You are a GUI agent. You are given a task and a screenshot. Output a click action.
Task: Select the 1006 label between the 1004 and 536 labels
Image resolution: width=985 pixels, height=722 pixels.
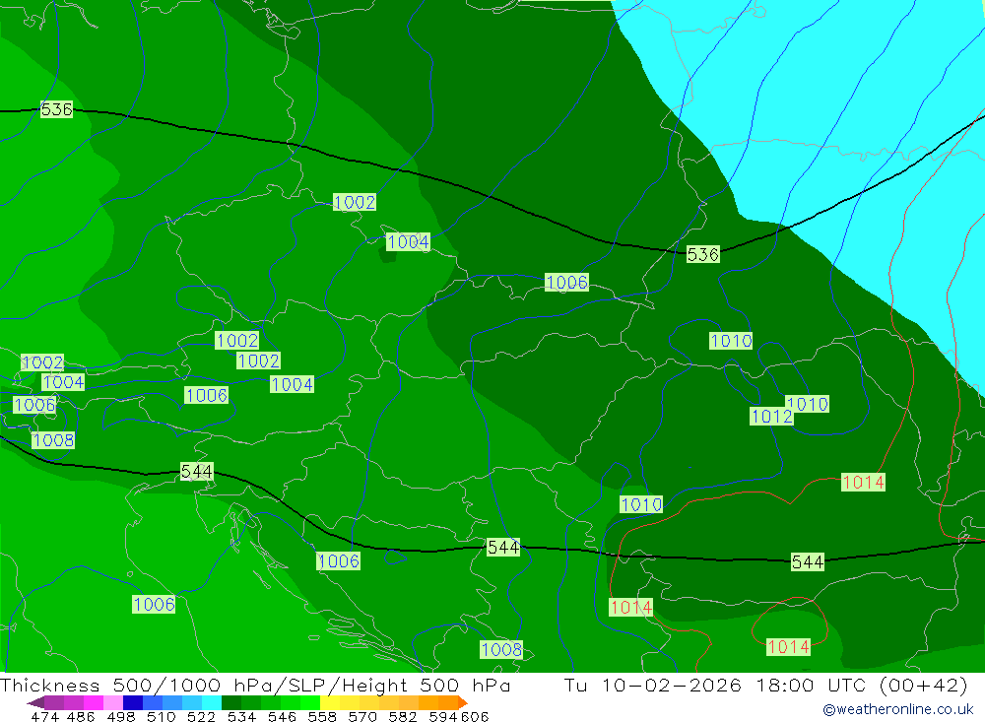point(566,282)
